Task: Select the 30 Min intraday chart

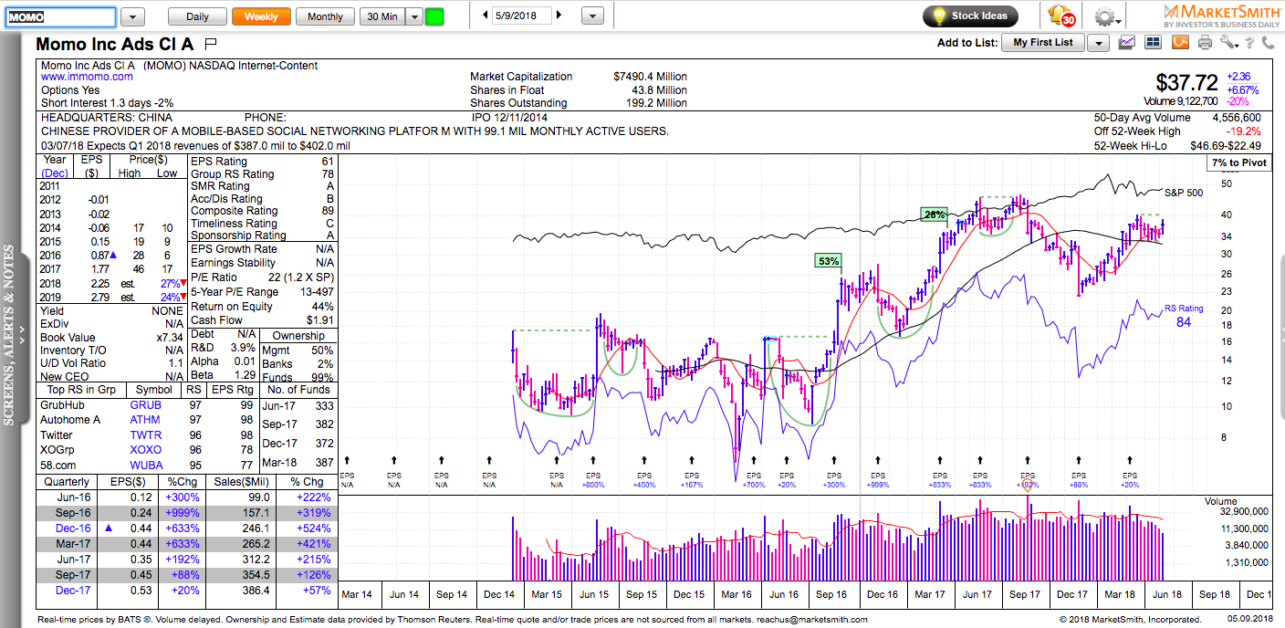Action: coord(382,16)
